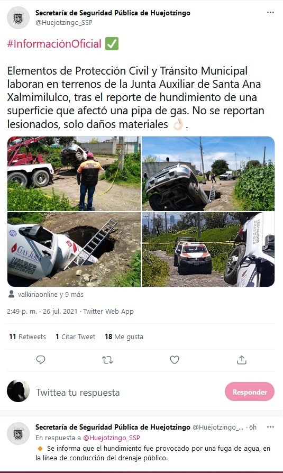This screenshot has width=283, height=473.
Task: Click the Responder button
Action: (x=250, y=392)
